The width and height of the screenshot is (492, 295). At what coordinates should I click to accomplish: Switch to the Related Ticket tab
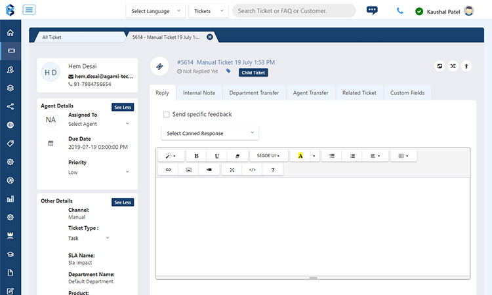pyautogui.click(x=359, y=93)
